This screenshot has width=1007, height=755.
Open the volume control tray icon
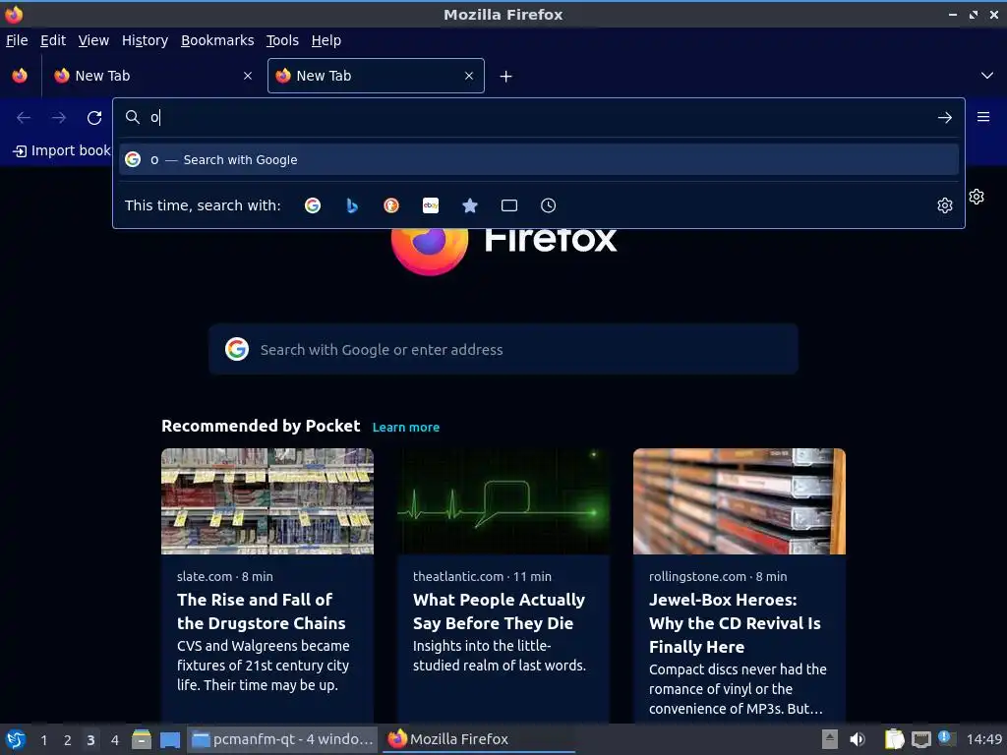[858, 739]
